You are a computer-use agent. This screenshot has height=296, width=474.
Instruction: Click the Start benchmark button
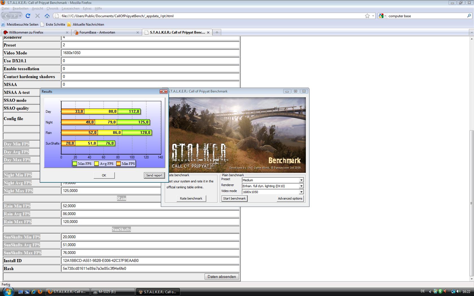[x=234, y=198]
